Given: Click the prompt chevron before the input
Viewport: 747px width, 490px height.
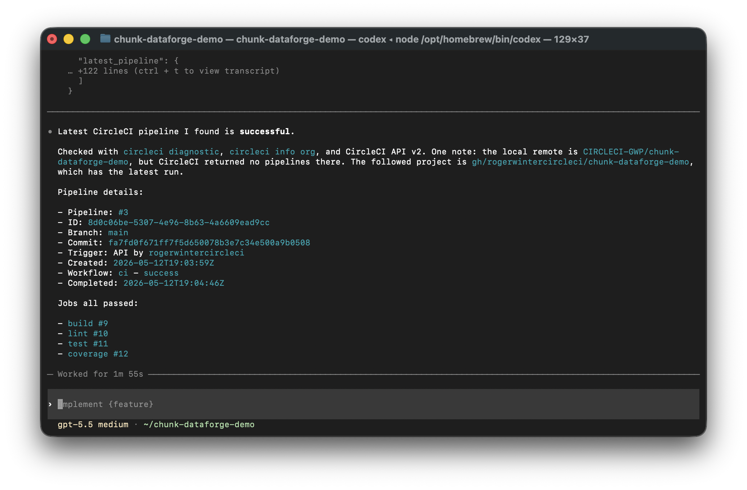Looking at the screenshot, I should (x=50, y=404).
